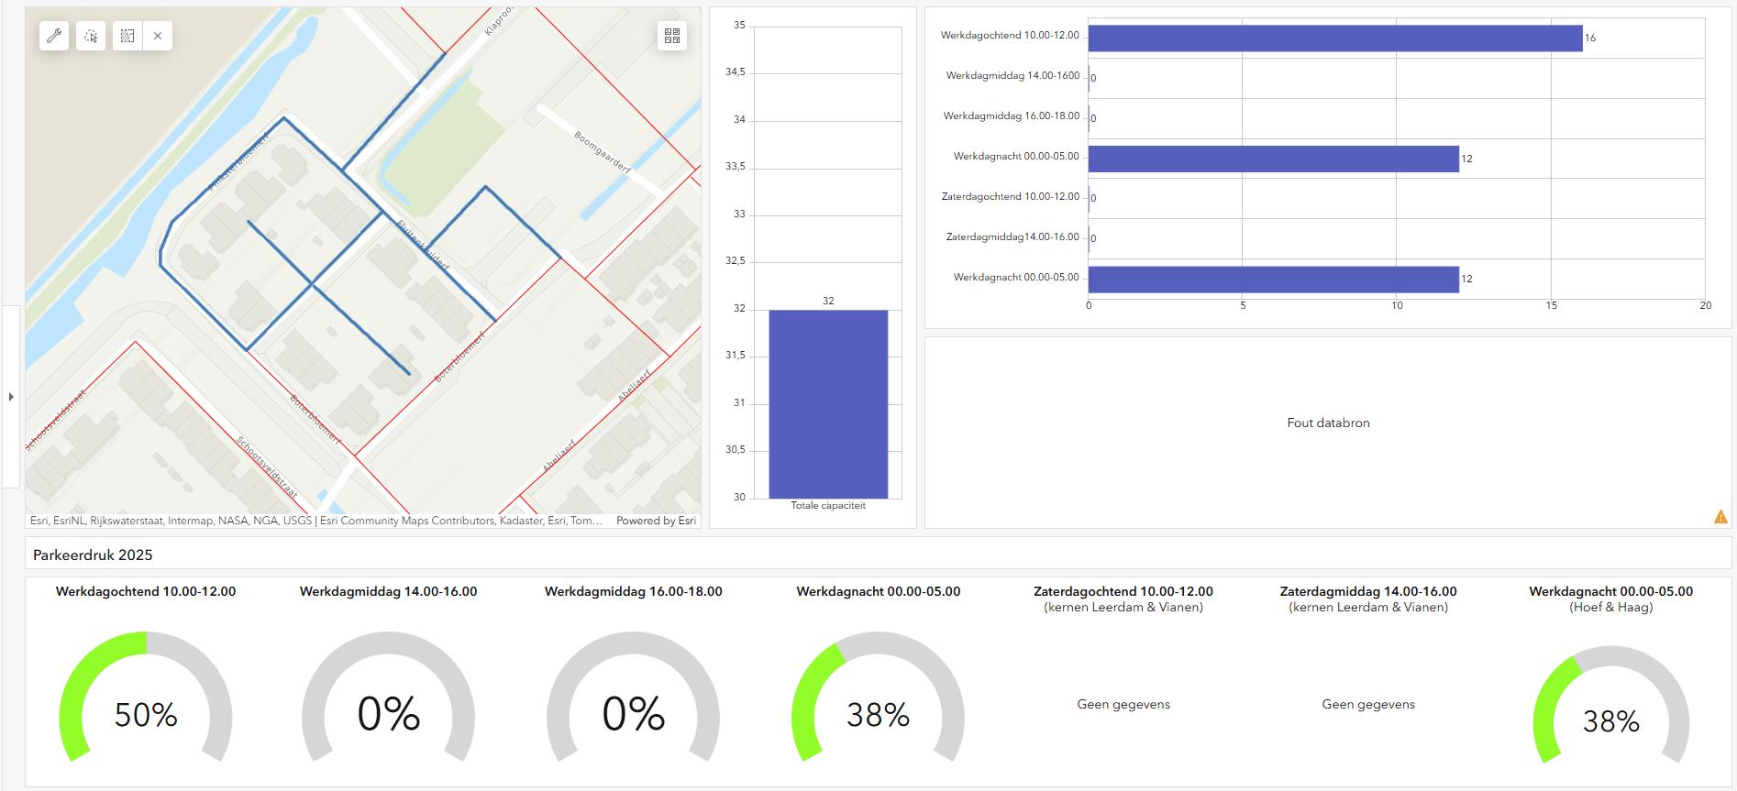Image resolution: width=1737 pixels, height=791 pixels.
Task: Open the basemap gallery grid icon
Action: point(672,36)
